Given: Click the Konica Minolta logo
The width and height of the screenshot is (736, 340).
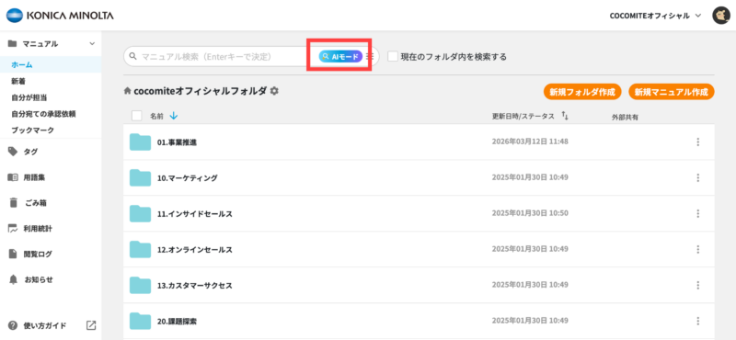Looking at the screenshot, I should point(60,16).
